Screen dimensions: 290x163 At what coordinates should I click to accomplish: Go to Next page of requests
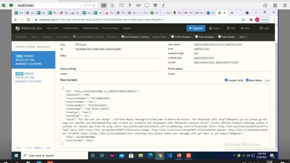(x=39, y=148)
